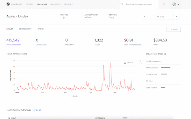Click the Ad Group column header
Viewport: 191px width, 119px height.
click(x=12, y=118)
